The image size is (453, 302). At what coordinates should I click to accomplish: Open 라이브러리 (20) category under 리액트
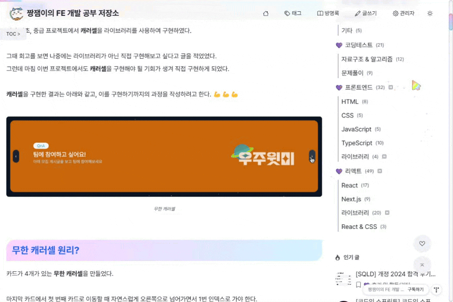361,213
